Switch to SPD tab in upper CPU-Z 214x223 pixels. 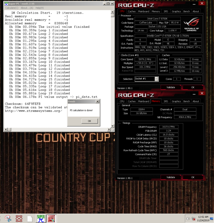(x=166, y=11)
